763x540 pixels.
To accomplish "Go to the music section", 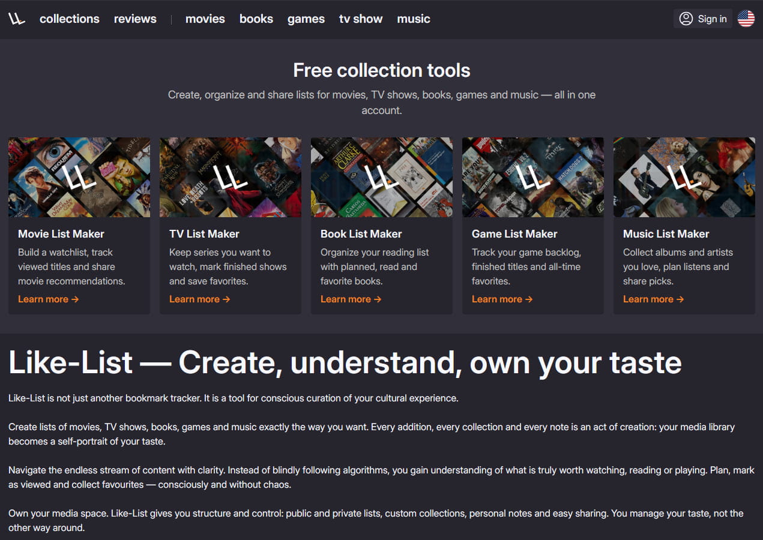I will click(x=414, y=19).
